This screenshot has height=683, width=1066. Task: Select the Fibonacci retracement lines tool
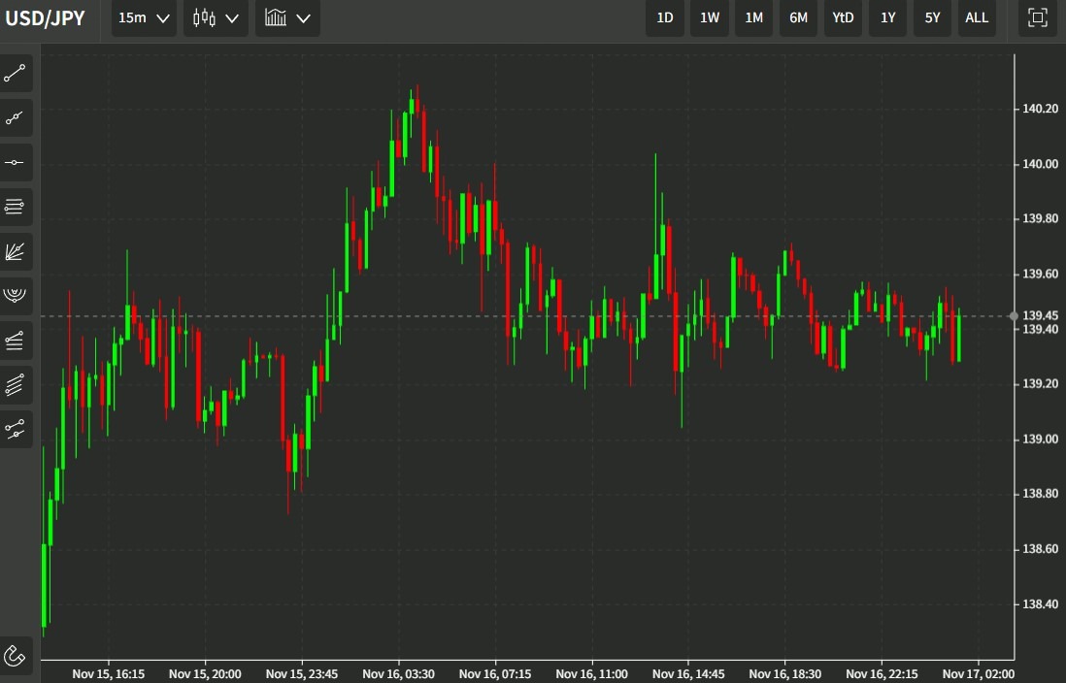point(15,207)
